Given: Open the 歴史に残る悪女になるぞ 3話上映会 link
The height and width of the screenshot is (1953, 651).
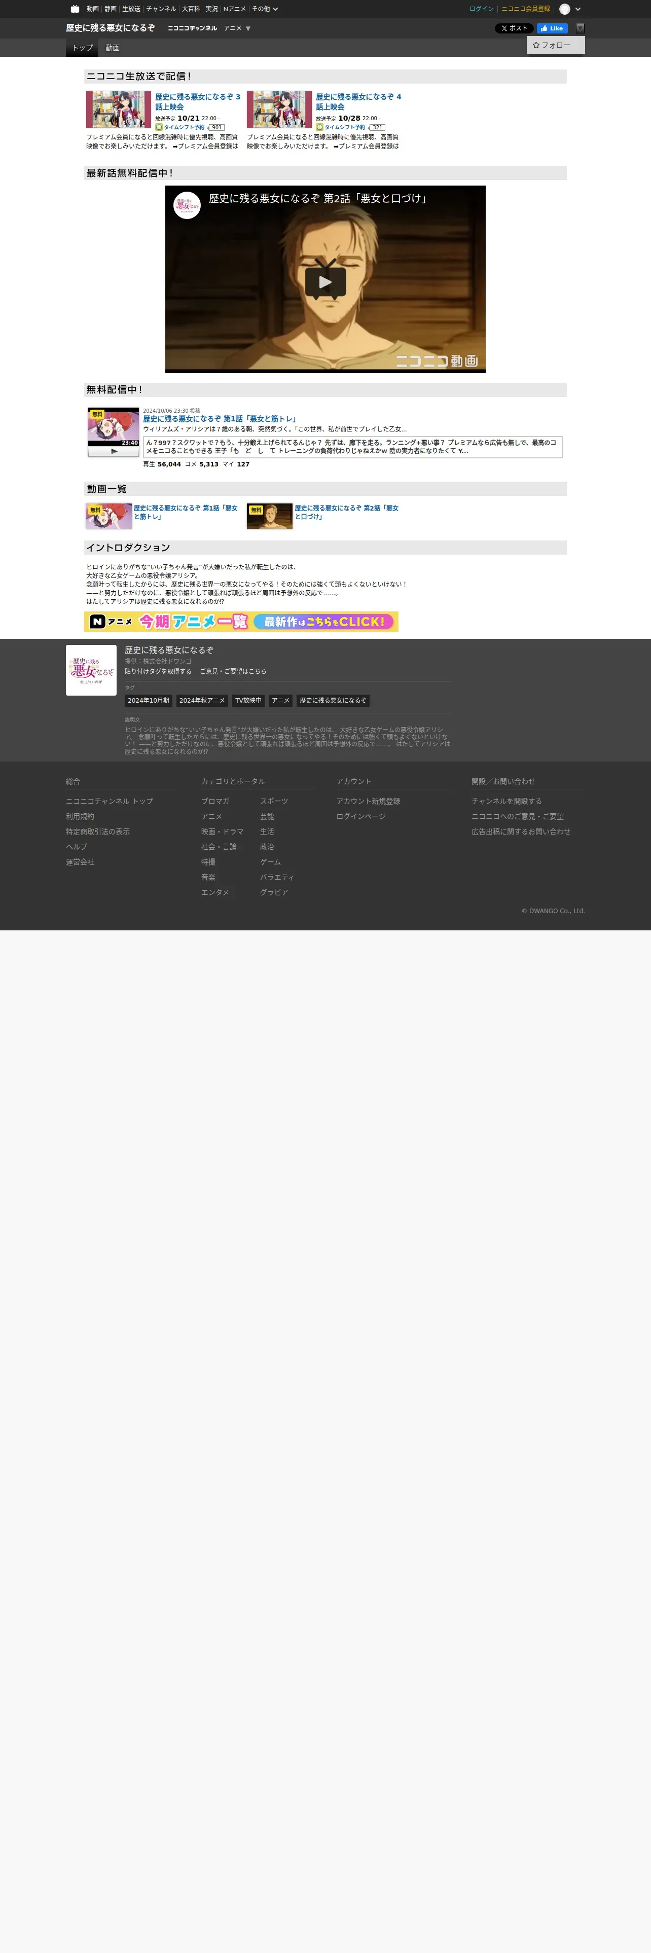Looking at the screenshot, I should (198, 101).
